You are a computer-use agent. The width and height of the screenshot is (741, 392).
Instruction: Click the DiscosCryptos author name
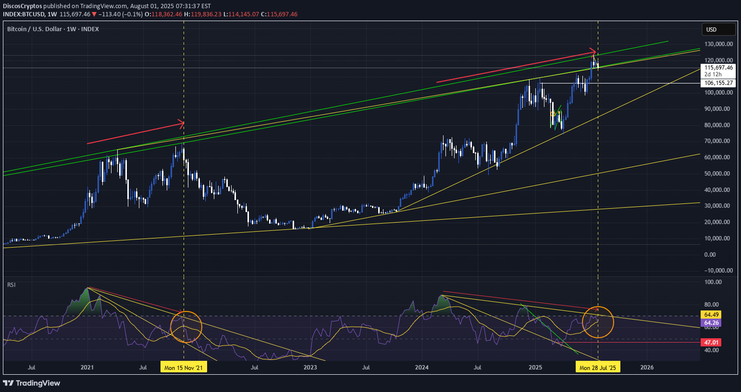point(23,6)
